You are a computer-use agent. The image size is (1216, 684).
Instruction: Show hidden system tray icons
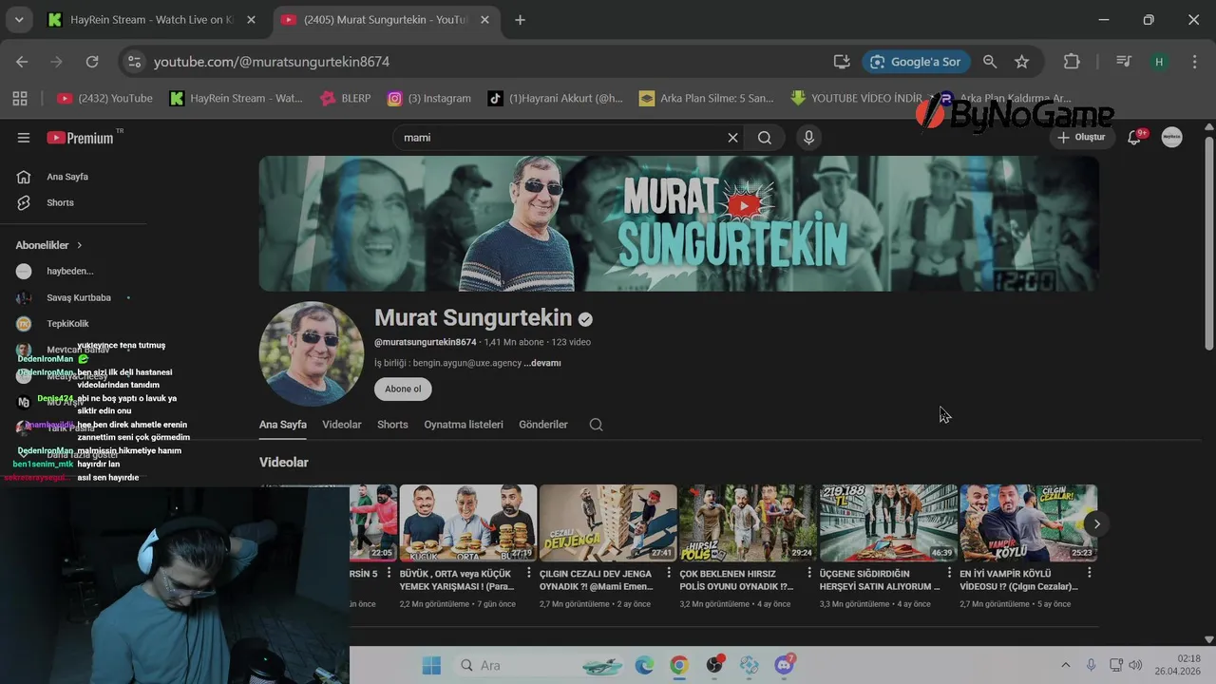click(x=1066, y=665)
